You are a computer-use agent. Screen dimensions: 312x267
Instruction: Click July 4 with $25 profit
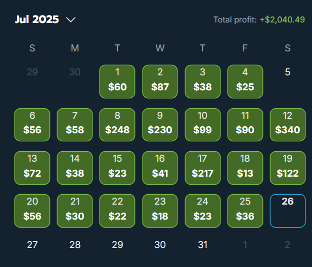point(245,81)
